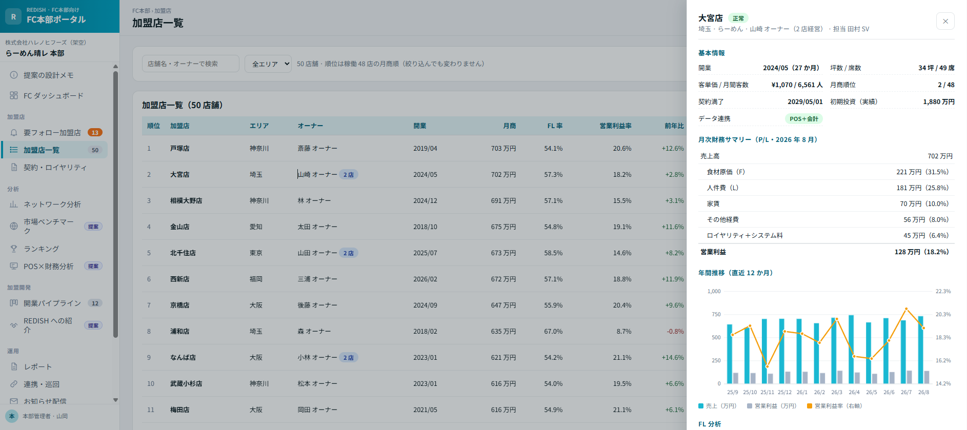Click the 加盟店一覧 list icon
This screenshot has height=430, width=967.
click(x=14, y=150)
